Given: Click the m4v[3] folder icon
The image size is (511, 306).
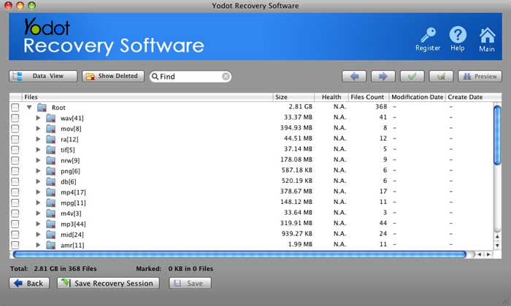Looking at the screenshot, I should [x=51, y=213].
